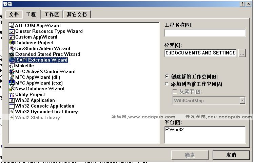Click the 取消 button
The height and width of the screenshot is (163, 254).
pos(231,155)
